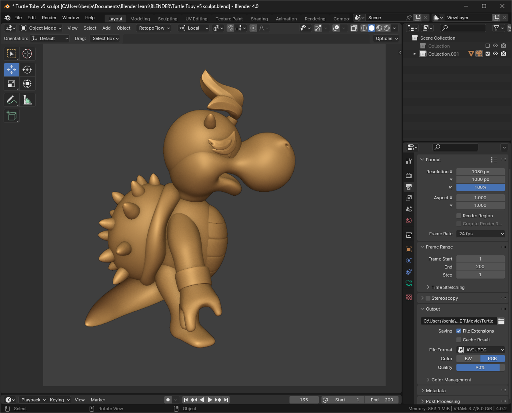The image size is (512, 413).
Task: Select the Measure tool
Action: click(x=27, y=100)
